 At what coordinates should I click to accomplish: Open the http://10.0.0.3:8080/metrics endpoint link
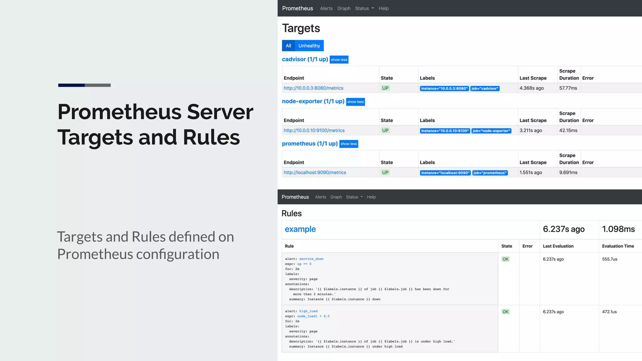[x=313, y=88]
